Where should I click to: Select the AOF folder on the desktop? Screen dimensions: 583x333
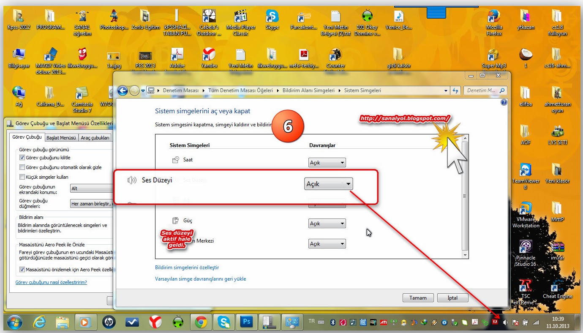tap(526, 135)
